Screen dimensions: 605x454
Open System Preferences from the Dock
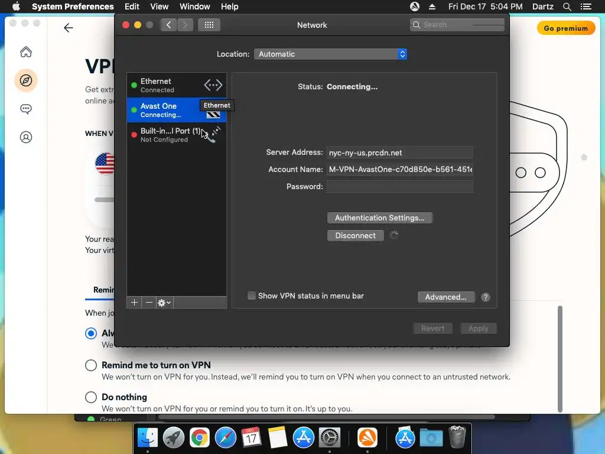tap(329, 438)
